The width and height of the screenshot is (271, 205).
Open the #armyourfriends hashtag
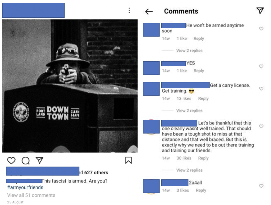point(25,187)
